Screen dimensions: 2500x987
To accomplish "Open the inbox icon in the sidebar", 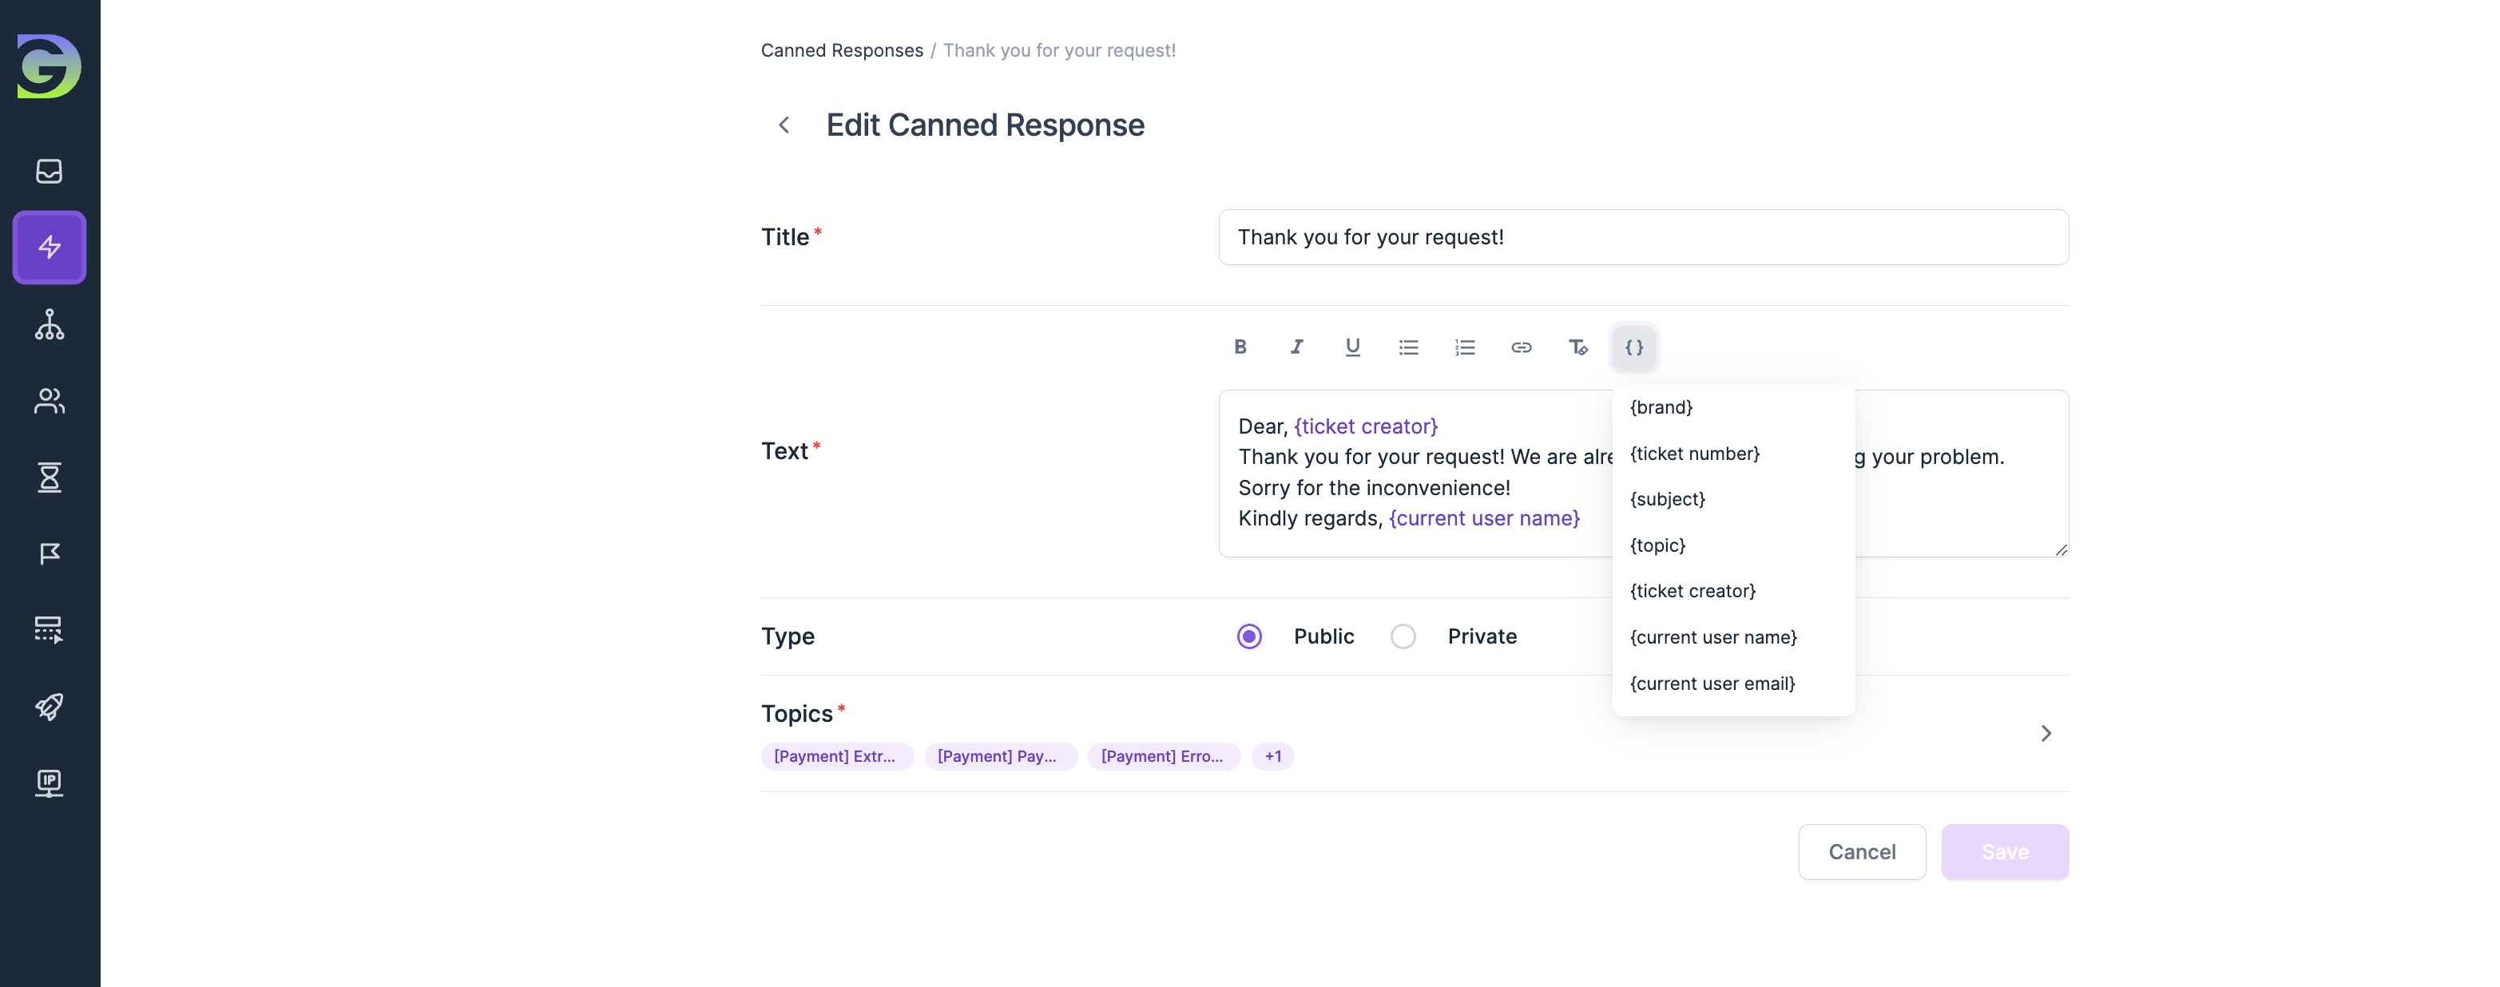I will point(50,172).
